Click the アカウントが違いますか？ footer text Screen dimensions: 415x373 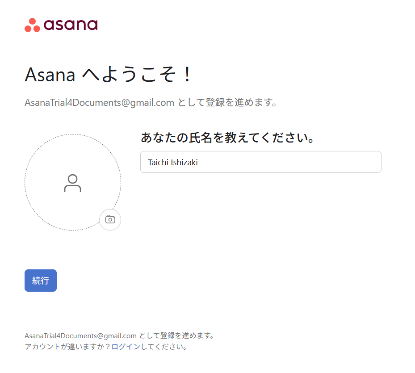point(68,347)
